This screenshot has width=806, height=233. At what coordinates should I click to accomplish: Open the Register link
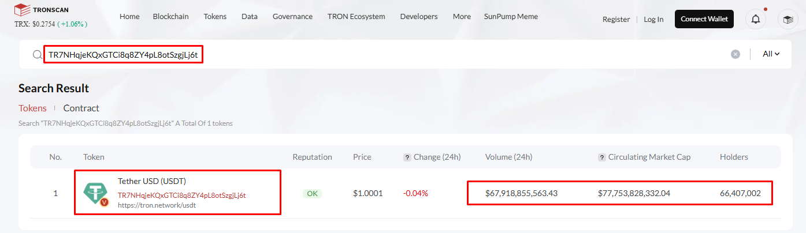616,19
